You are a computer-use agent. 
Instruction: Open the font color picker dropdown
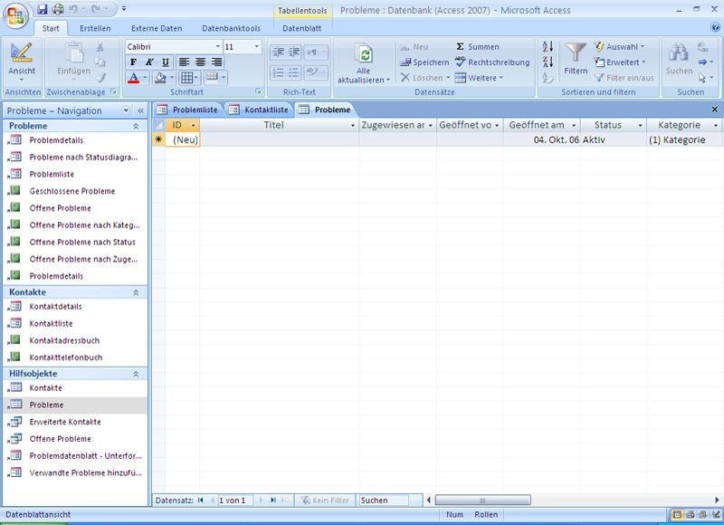[x=144, y=78]
